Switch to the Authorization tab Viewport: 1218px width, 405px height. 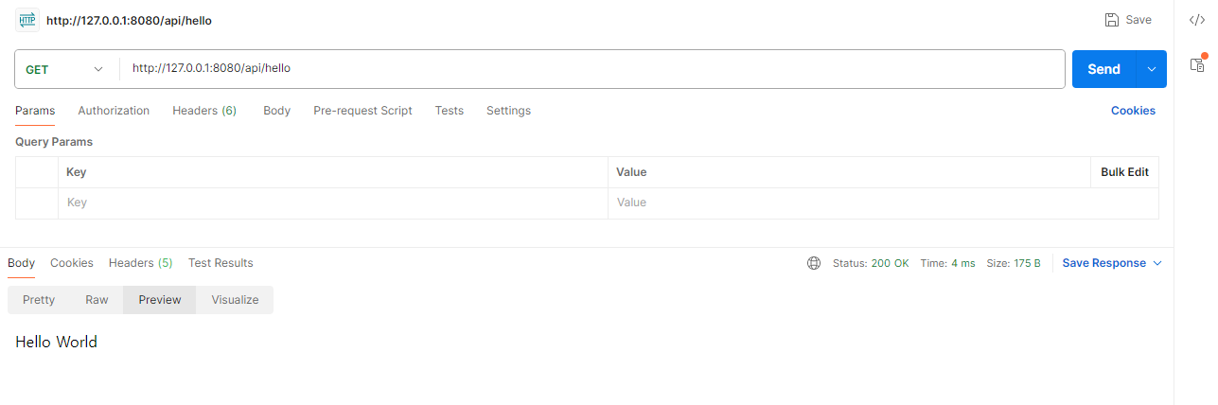[x=114, y=111]
